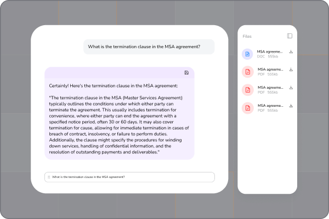
Task: Open the DOC MSA agreement file name
Action: coord(270,51)
